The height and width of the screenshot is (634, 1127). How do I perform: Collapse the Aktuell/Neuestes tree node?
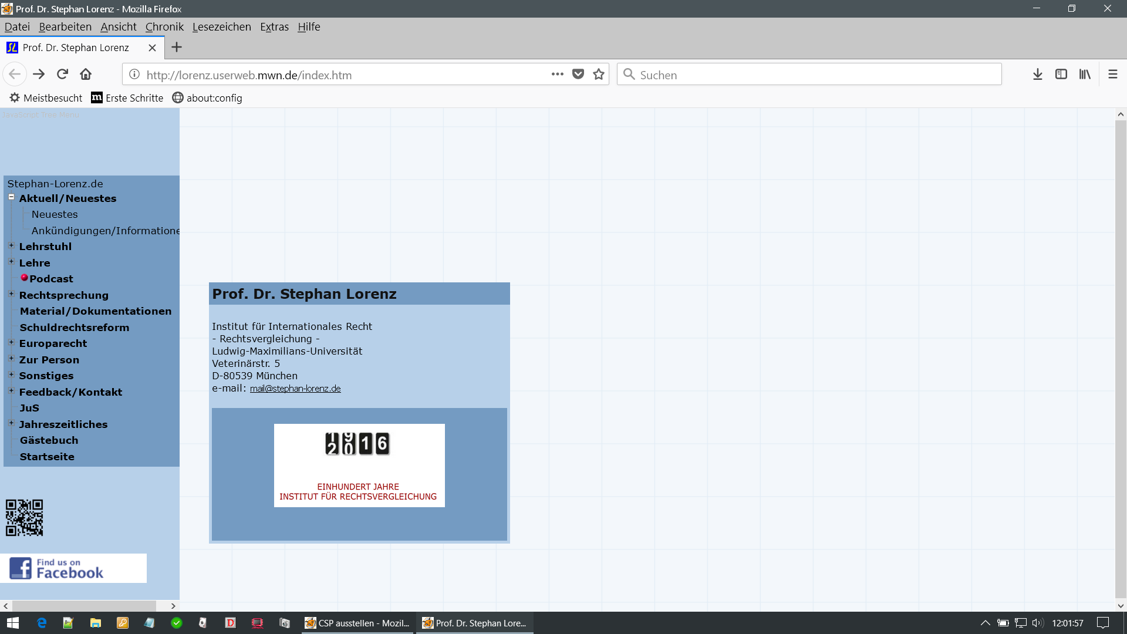click(11, 197)
